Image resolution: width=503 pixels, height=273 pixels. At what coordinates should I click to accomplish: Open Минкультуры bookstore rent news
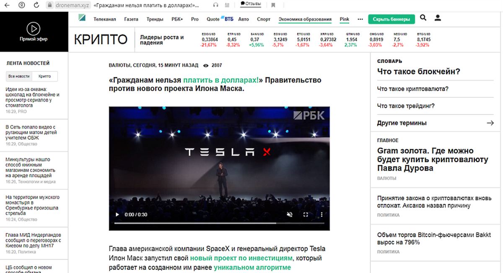coord(31,168)
